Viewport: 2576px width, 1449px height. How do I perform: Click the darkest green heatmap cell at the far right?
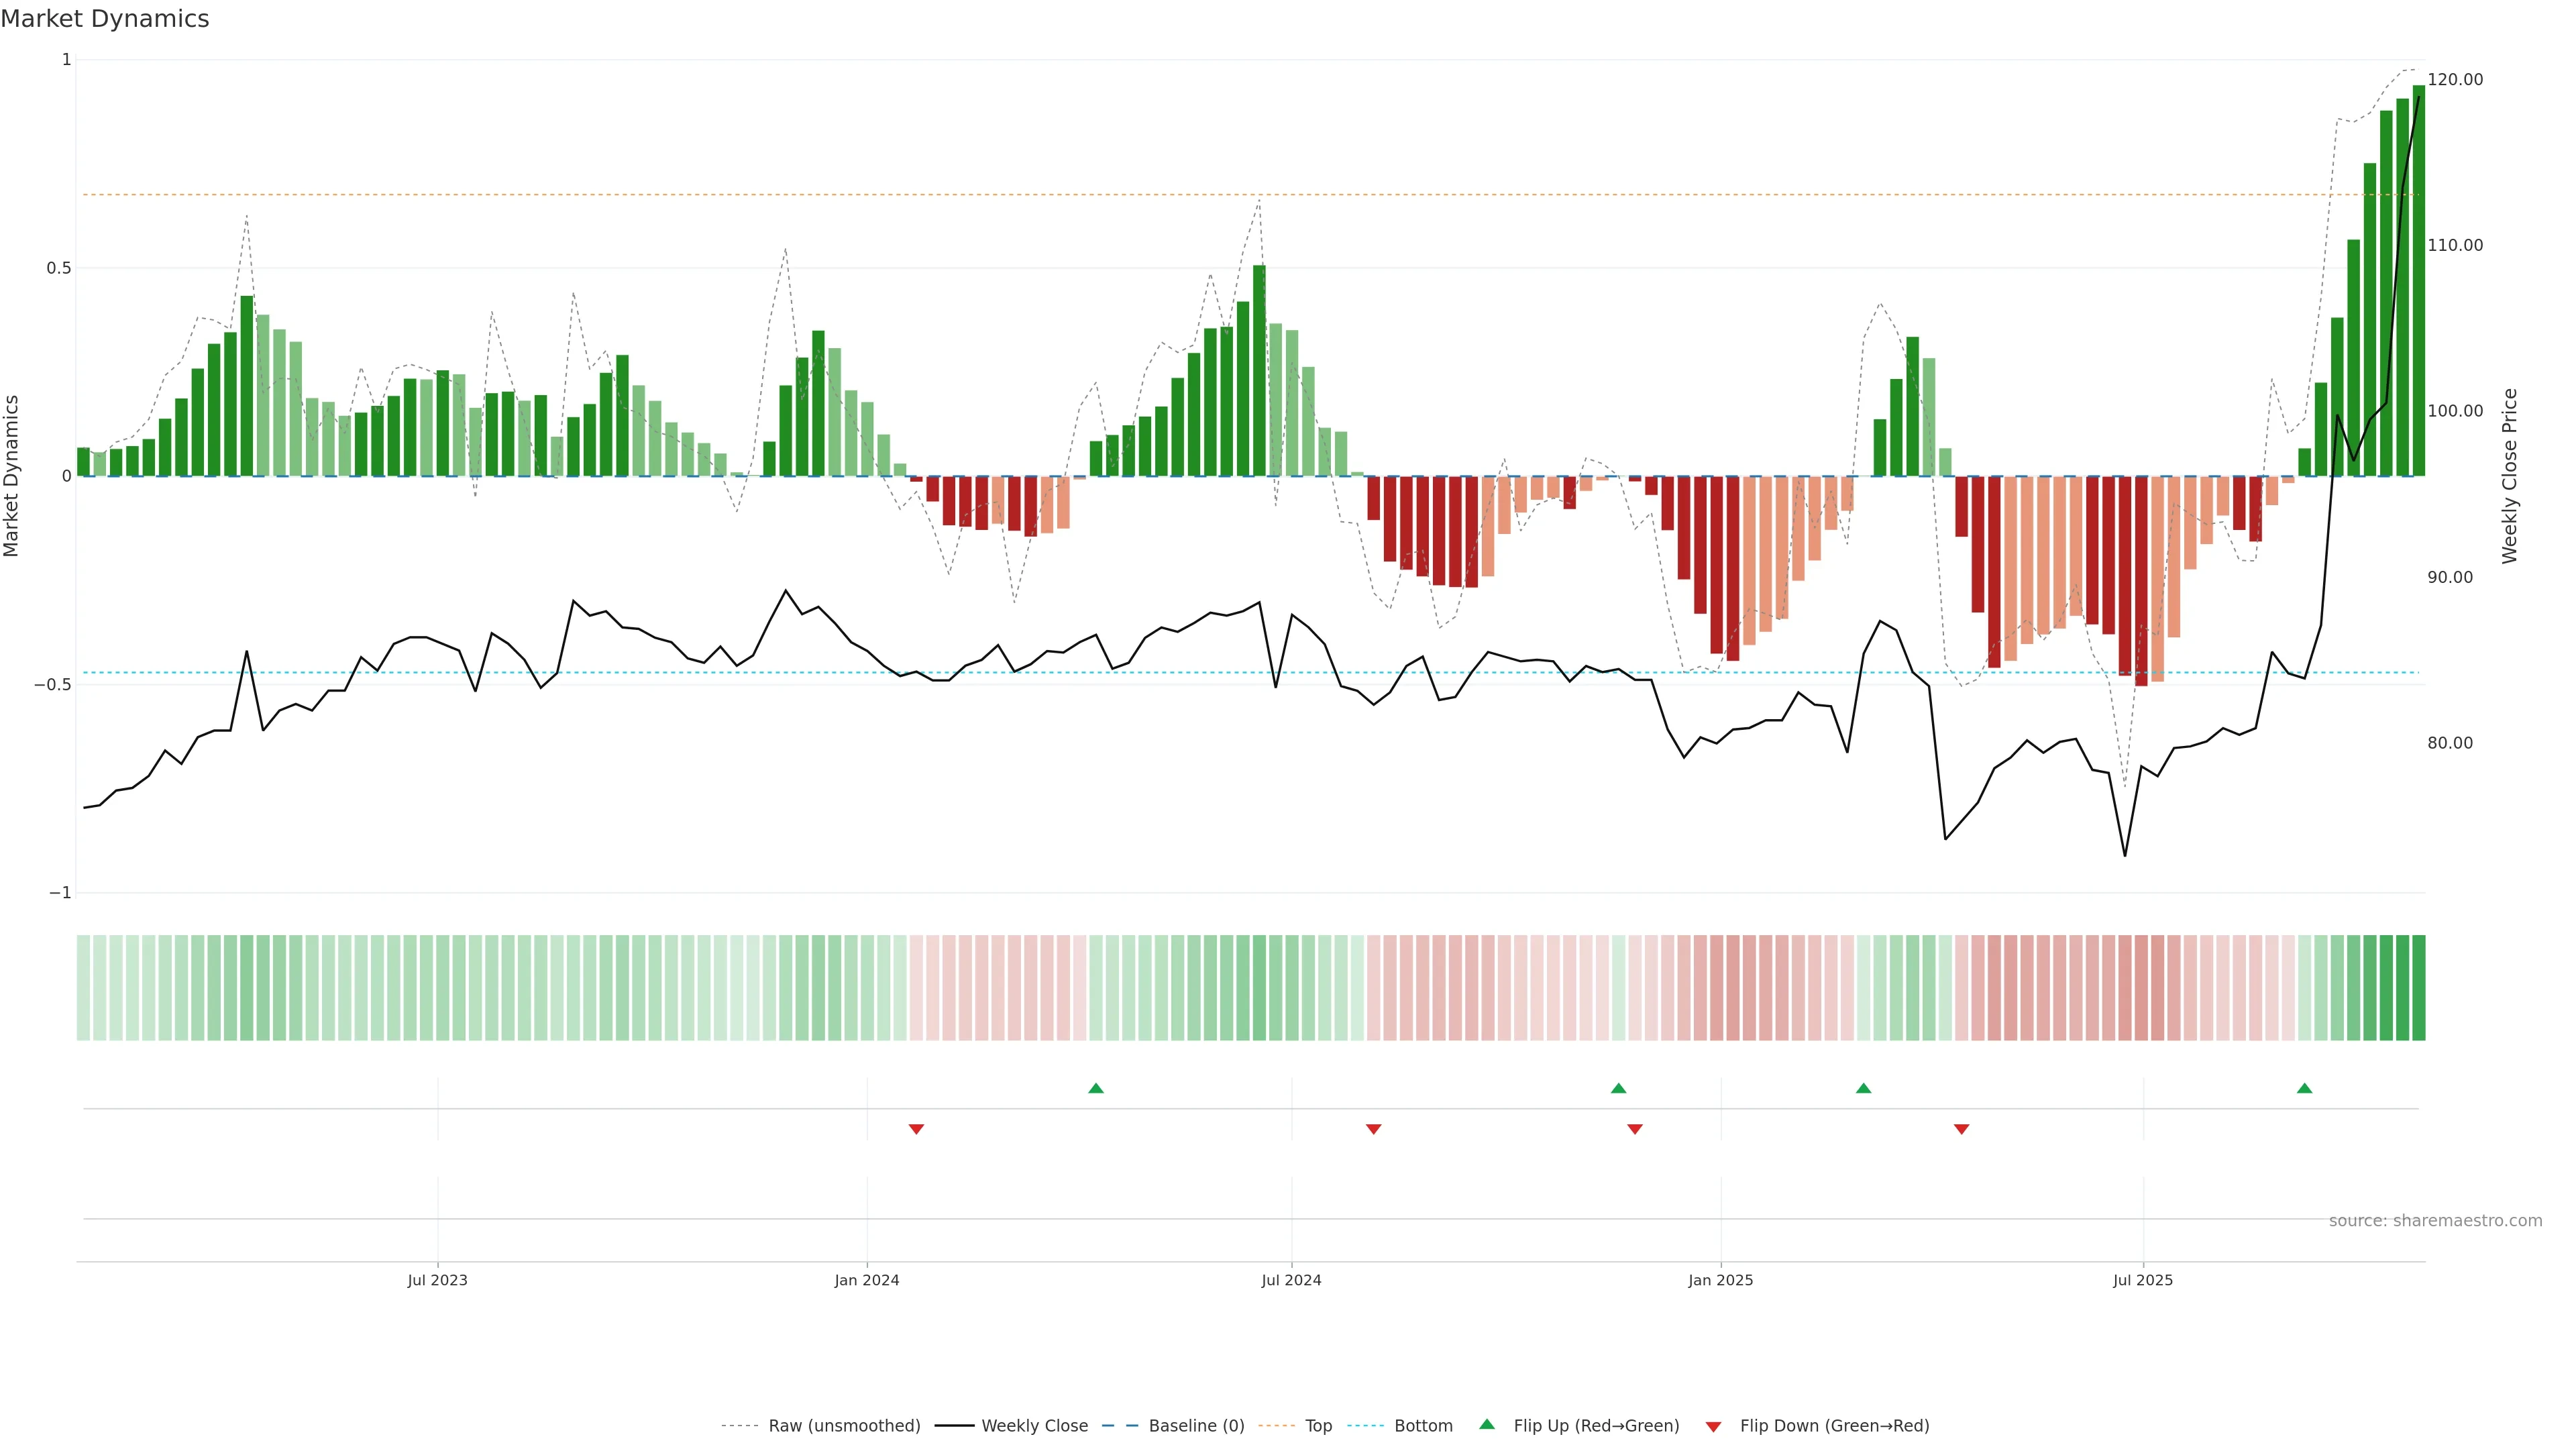pyautogui.click(x=2418, y=987)
